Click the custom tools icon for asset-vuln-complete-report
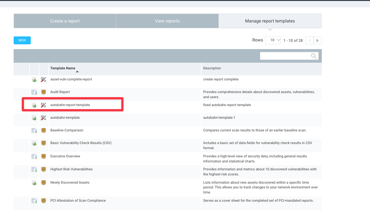Screen dimensions: 370x221 pos(43,79)
